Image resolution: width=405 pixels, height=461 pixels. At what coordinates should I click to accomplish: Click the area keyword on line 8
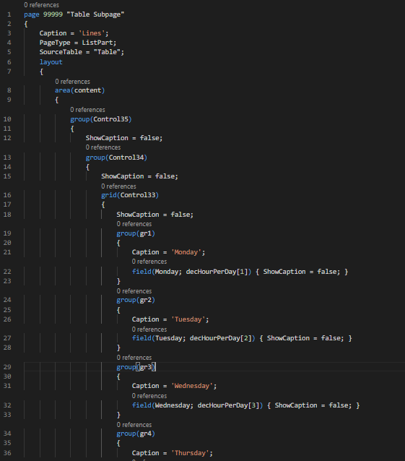(x=63, y=90)
